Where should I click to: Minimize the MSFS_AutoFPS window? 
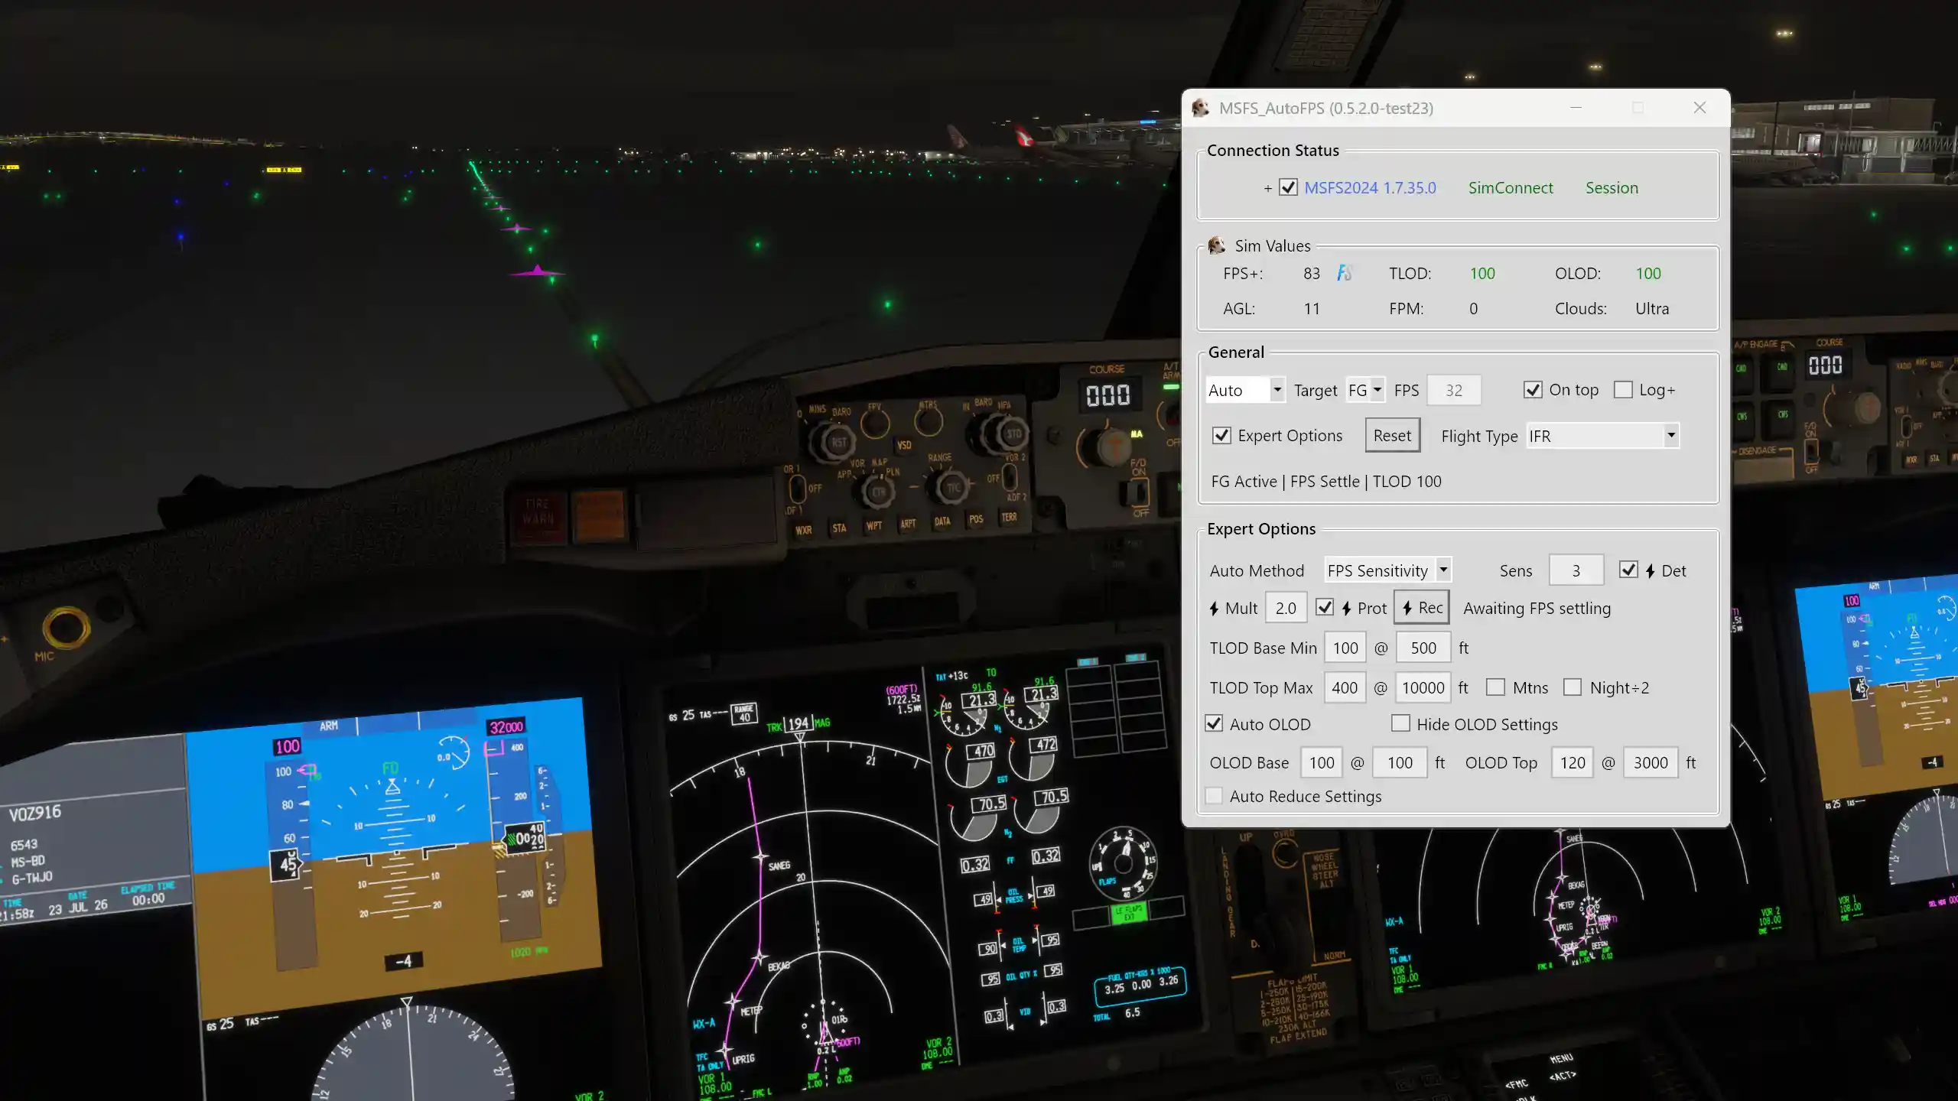coord(1576,108)
